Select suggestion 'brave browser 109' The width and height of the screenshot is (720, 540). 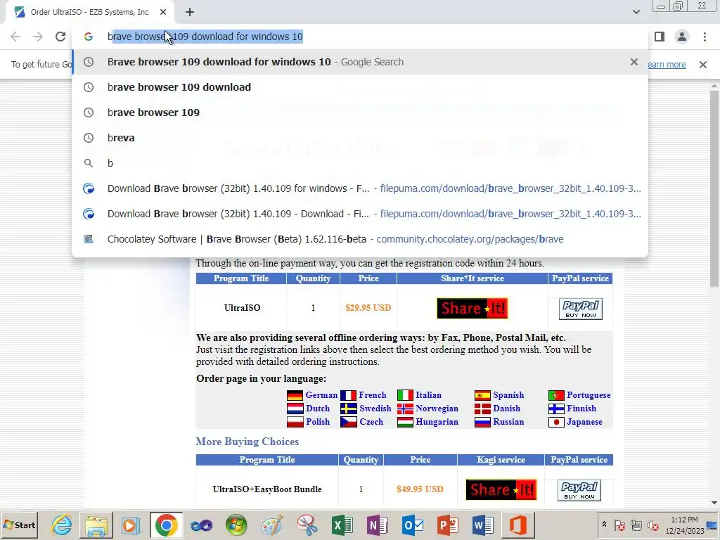pyautogui.click(x=360, y=112)
